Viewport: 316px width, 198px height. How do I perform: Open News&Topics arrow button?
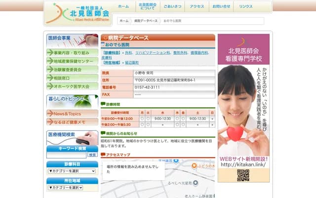click(72, 113)
